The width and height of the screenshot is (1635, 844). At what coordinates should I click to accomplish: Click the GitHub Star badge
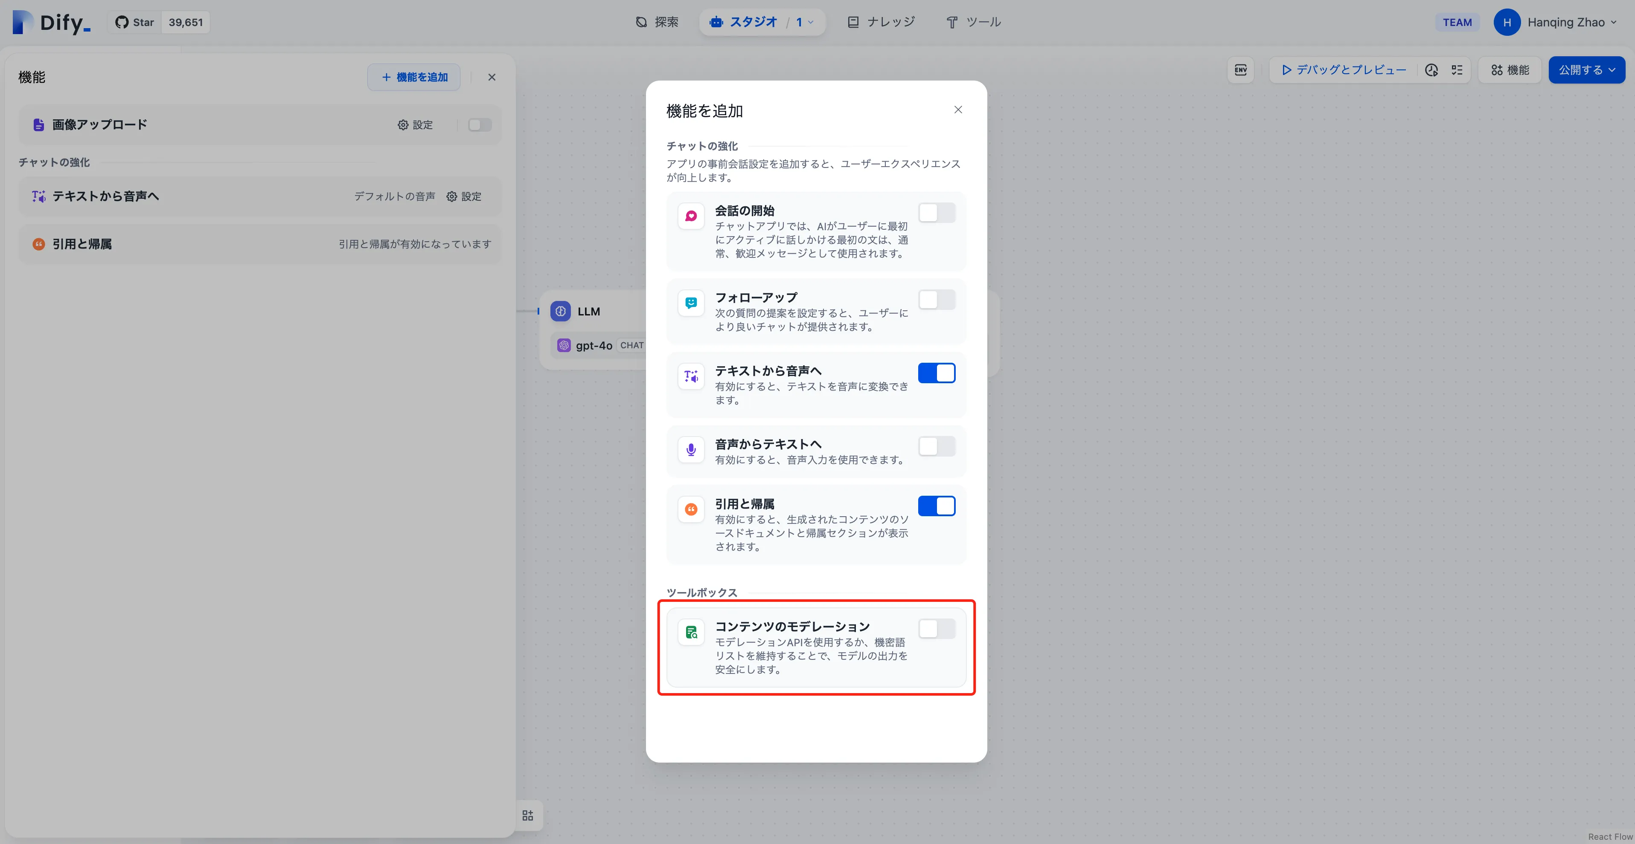(159, 22)
